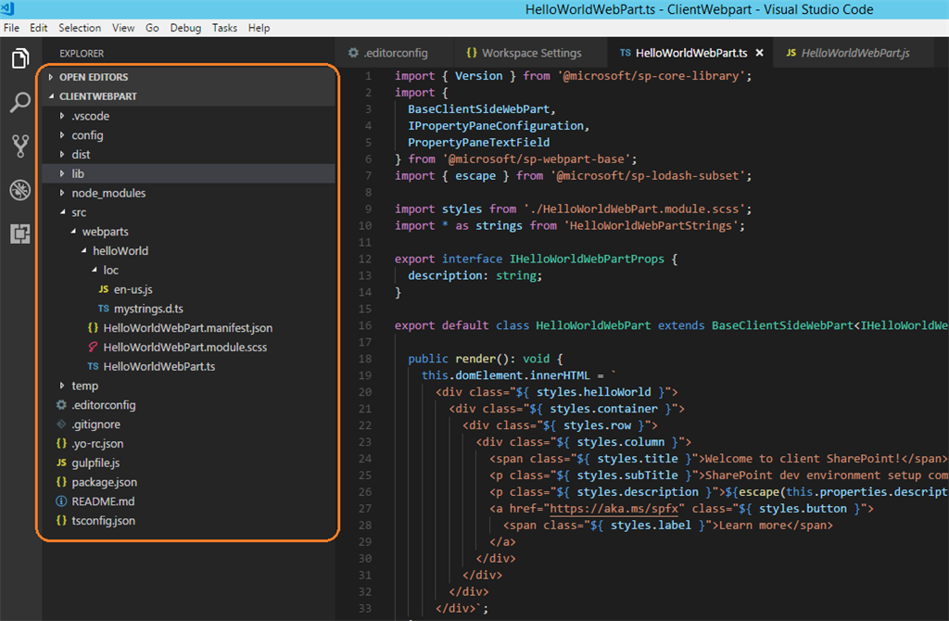
Task: Switch to the HelloWorldWebPart.js tab
Action: click(x=854, y=53)
